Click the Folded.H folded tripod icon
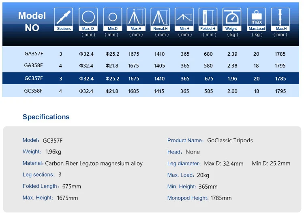The height and width of the screenshot is (217, 304). tap(208, 19)
